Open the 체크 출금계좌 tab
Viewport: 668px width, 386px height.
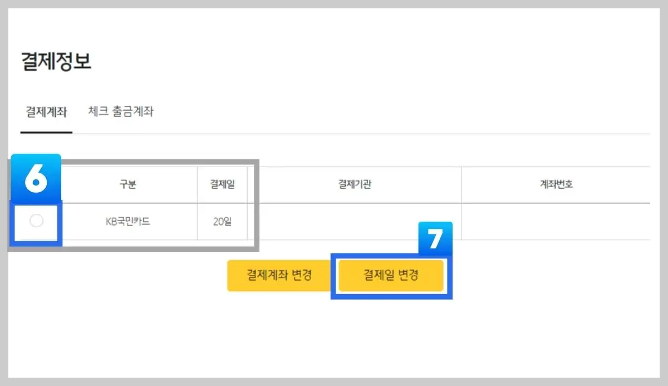(120, 111)
